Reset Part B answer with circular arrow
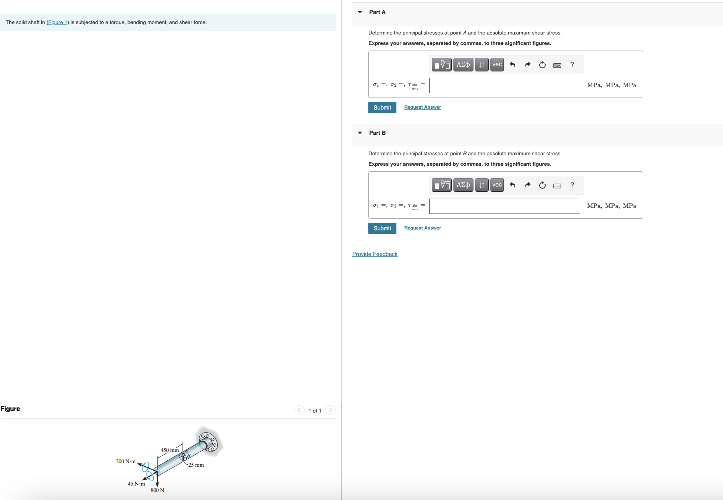Viewport: 723px width, 500px height. point(542,185)
